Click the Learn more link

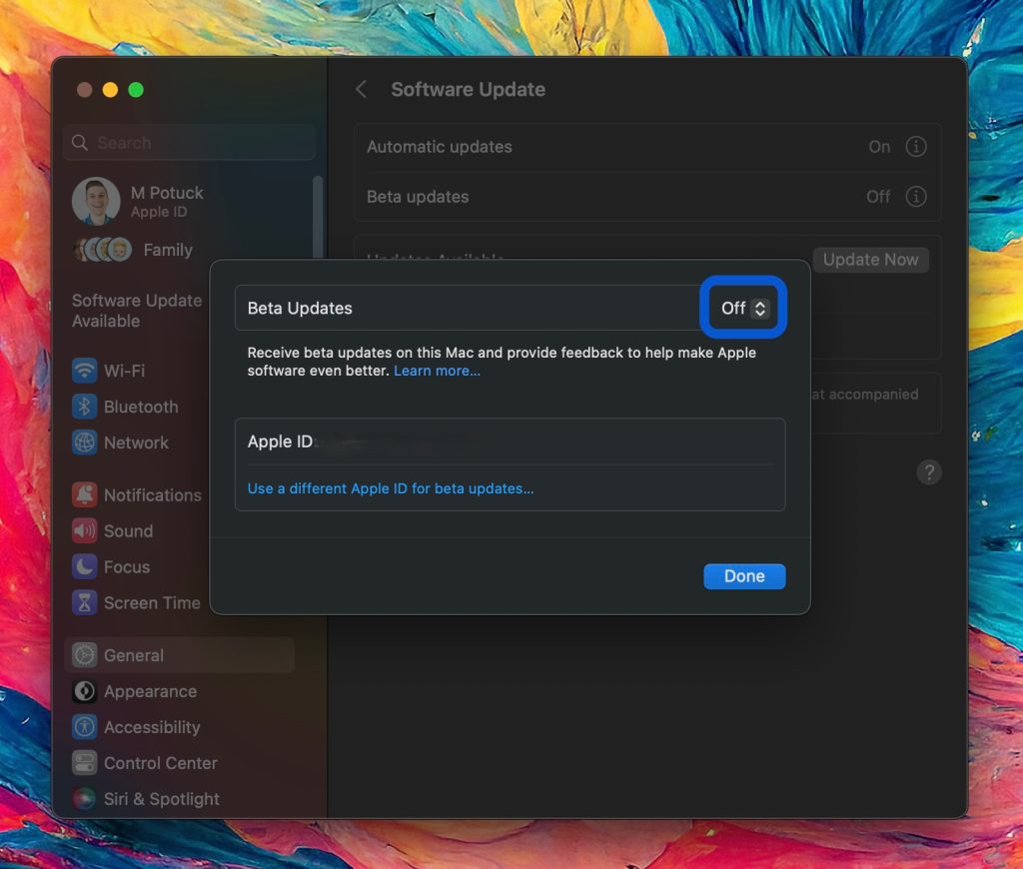[437, 372]
